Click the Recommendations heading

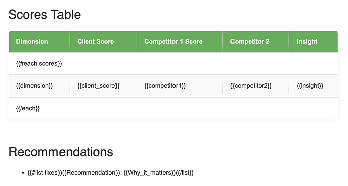point(61,152)
